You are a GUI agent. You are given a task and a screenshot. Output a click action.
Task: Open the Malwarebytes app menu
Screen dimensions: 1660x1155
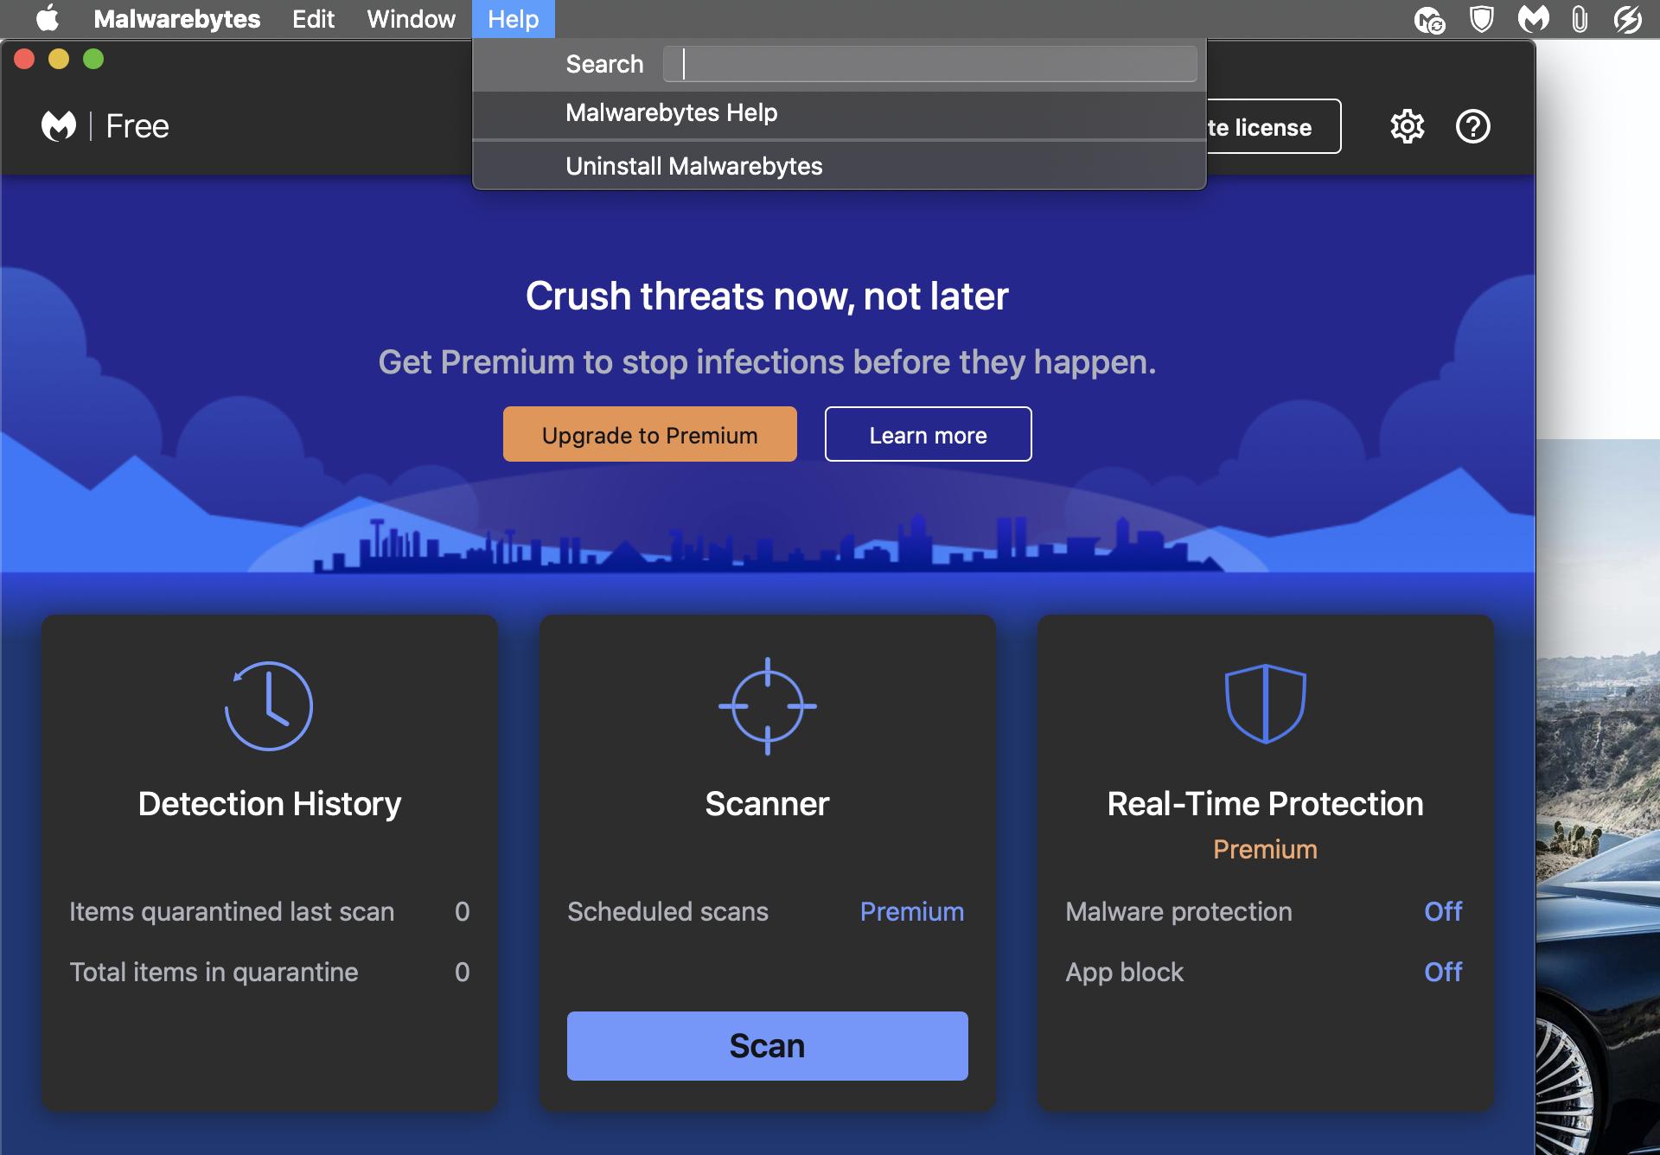click(176, 18)
